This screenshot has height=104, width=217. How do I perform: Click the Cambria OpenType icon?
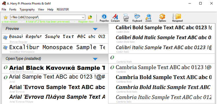112,67
